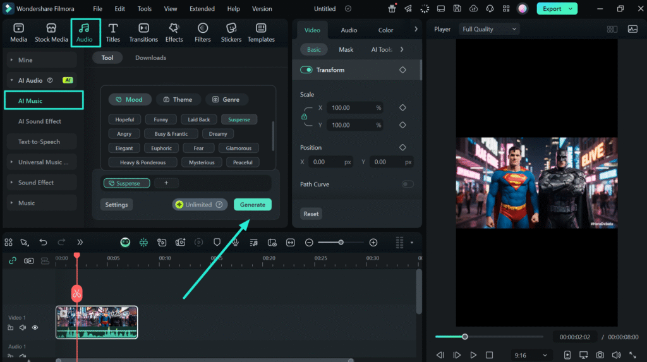The height and width of the screenshot is (362, 647).
Task: Click the Position keyframe diamond icon
Action: (x=402, y=147)
